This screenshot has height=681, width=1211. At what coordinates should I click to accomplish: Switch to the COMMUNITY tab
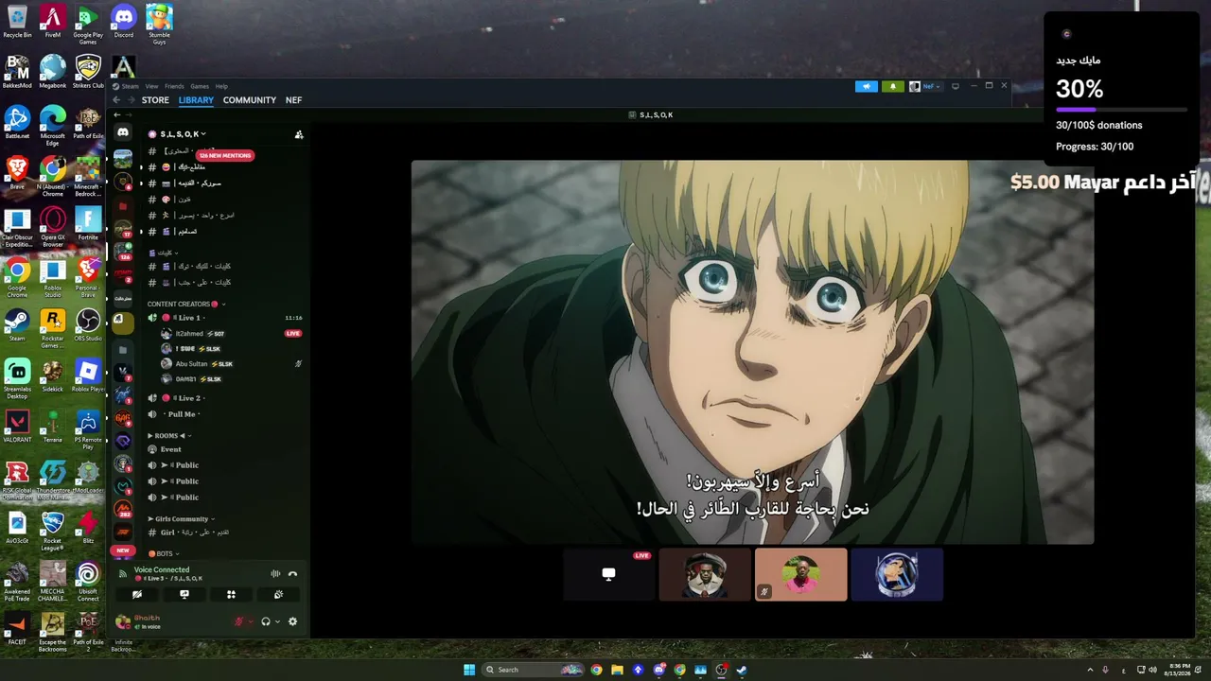pos(250,100)
